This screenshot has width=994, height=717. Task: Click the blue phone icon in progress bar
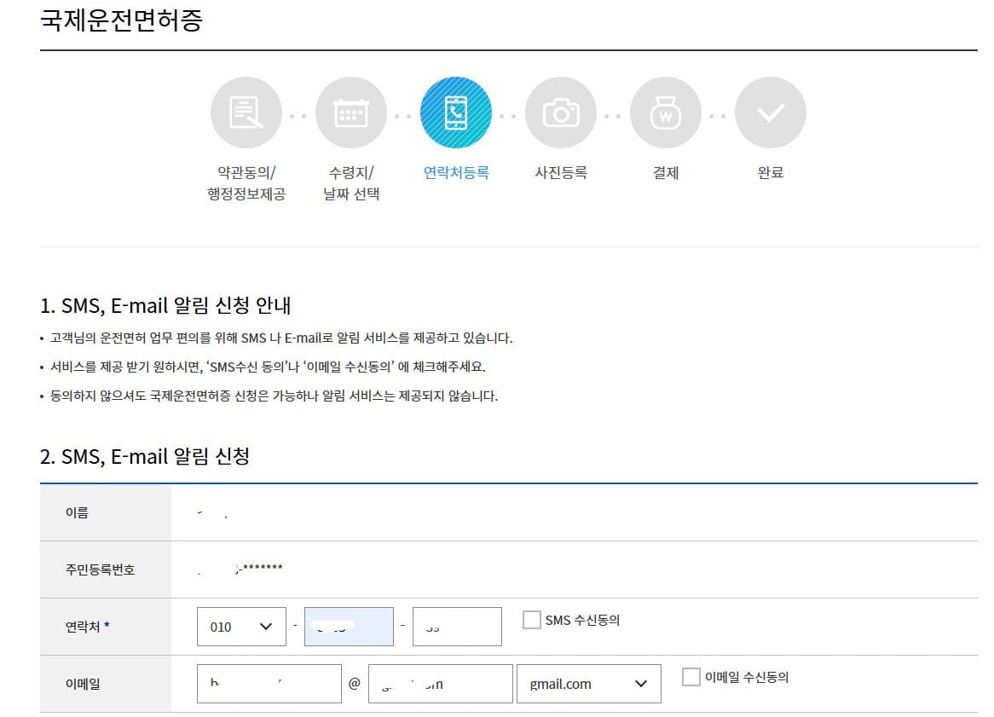456,112
